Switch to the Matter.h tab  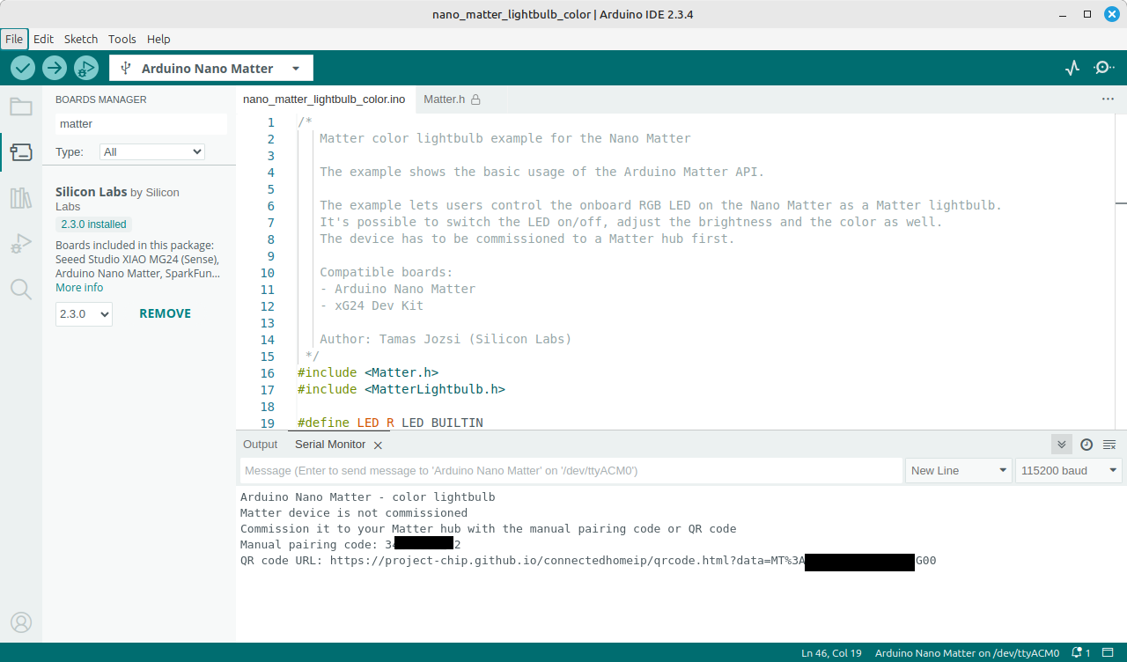click(445, 99)
